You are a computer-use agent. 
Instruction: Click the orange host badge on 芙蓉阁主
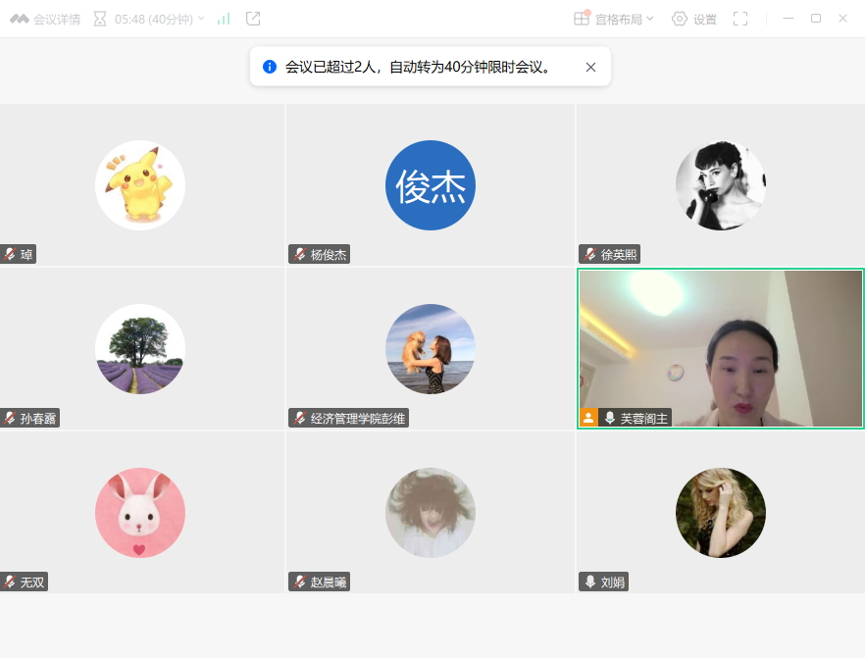(x=588, y=418)
